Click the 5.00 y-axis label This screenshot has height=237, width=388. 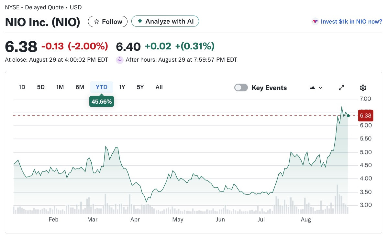pyautogui.click(x=366, y=152)
